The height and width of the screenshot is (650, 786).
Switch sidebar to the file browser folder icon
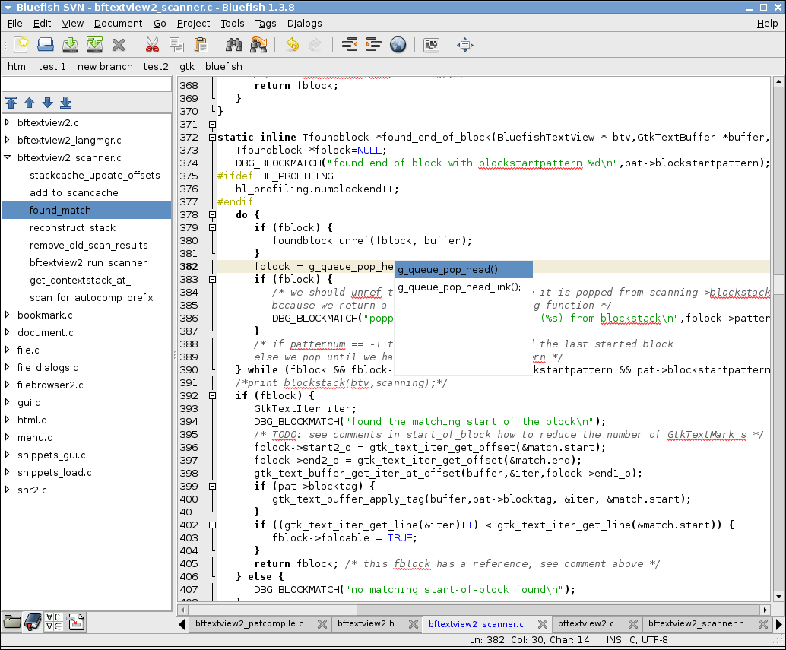12,621
